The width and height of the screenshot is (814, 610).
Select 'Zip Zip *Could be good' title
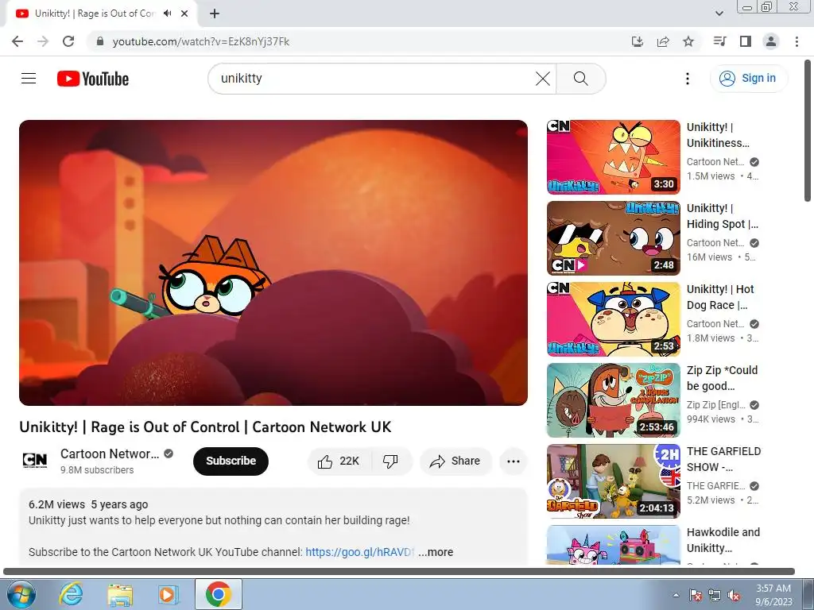coord(722,377)
